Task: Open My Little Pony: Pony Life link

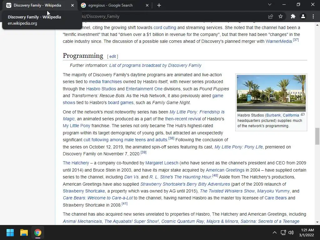Action: pyautogui.click(x=238, y=147)
